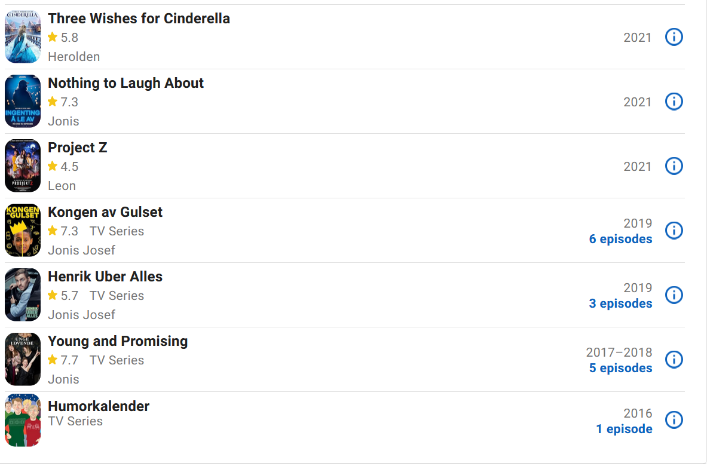This screenshot has width=707, height=466.
Task: Show the 1 episode of Humorkalender
Action: (624, 428)
